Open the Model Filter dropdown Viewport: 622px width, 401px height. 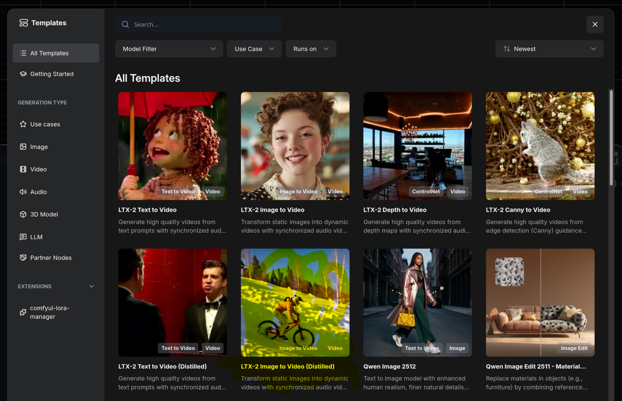[x=169, y=49]
